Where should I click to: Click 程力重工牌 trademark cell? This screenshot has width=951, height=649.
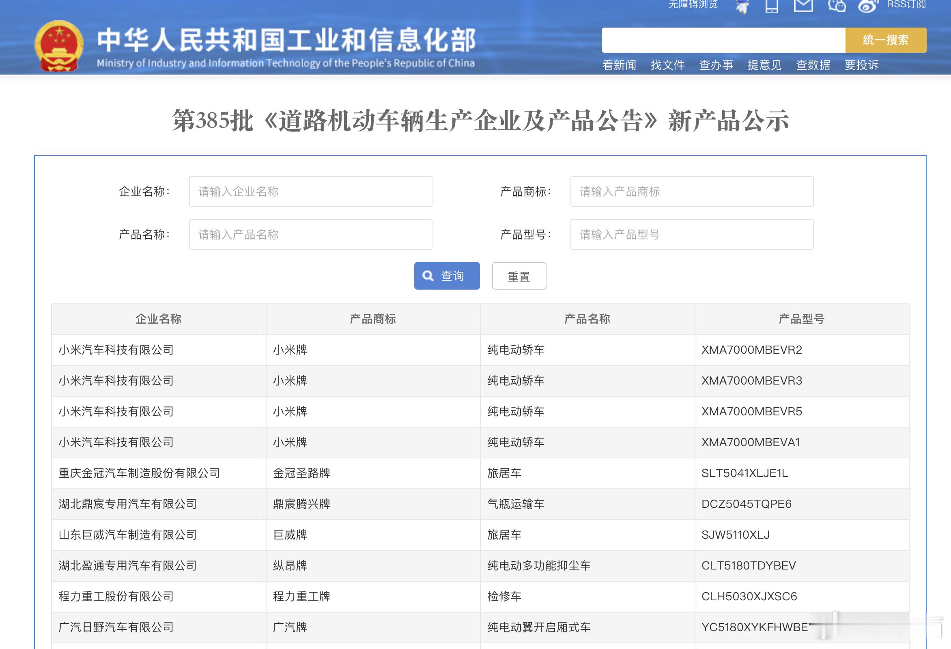[373, 596]
